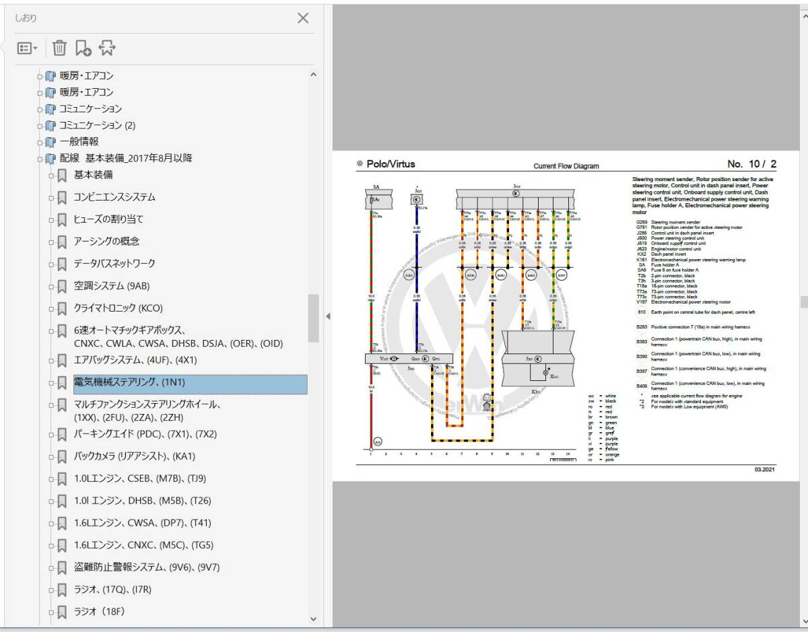Go to 盗難防止警報システム bookmark
Screen dimensions: 808x632
point(147,567)
